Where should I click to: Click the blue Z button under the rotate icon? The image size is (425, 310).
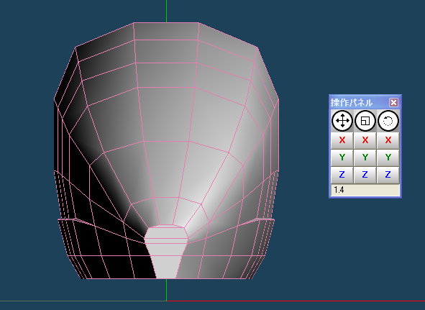(388, 175)
